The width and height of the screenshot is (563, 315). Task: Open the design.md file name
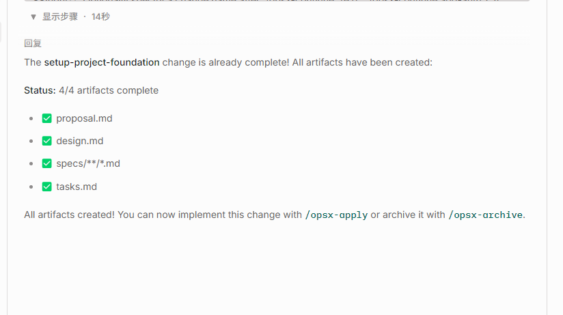pos(80,141)
